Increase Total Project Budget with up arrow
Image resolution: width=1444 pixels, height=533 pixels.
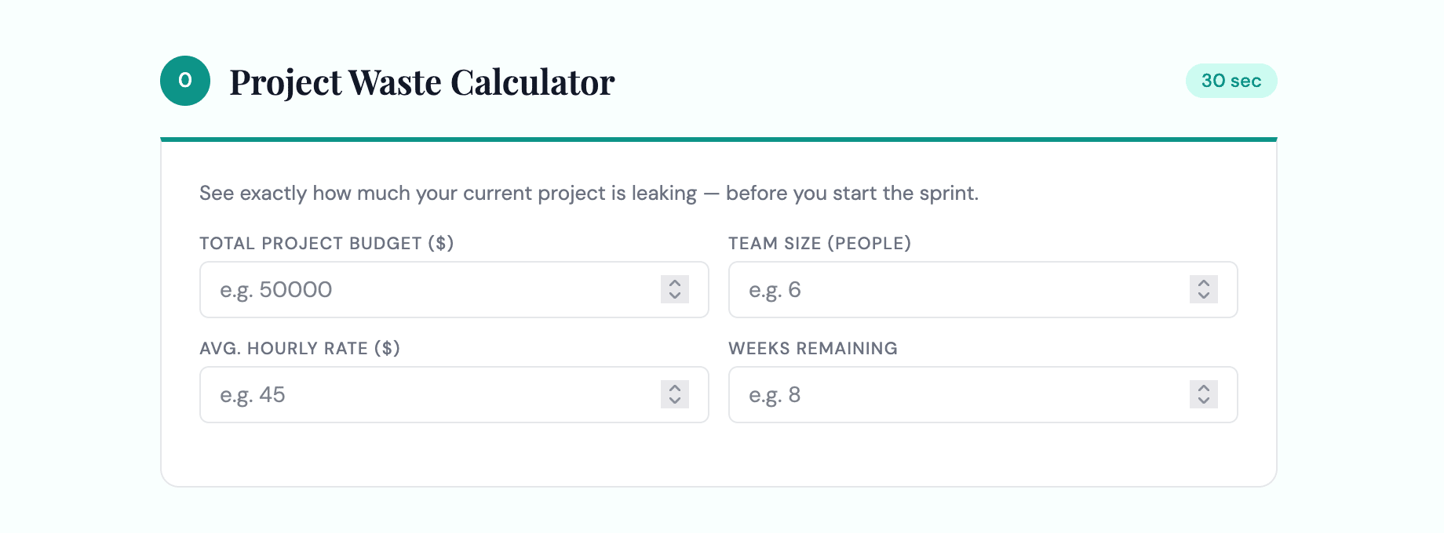click(x=675, y=283)
